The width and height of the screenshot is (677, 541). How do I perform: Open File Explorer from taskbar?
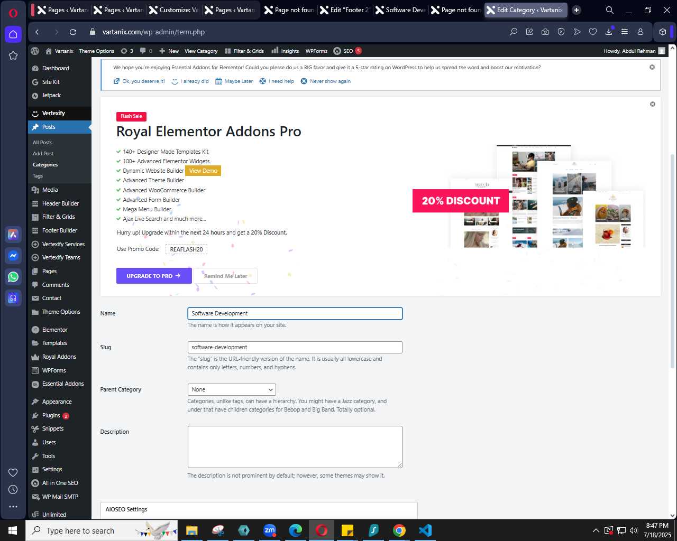coord(191,530)
